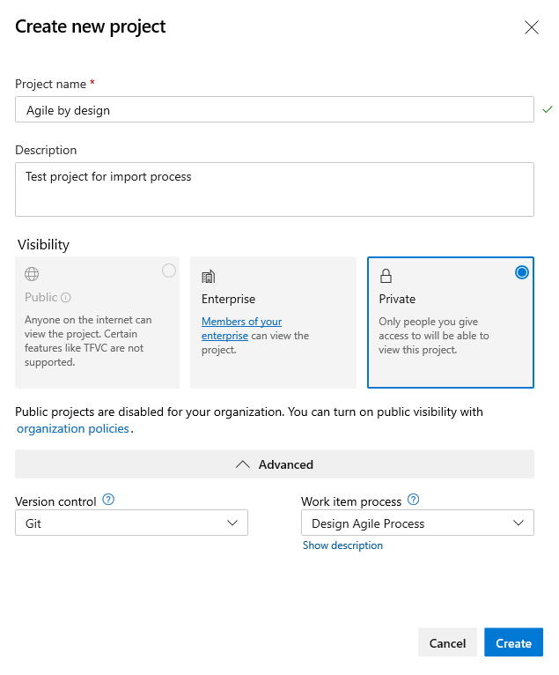
Task: Click the globe icon in Public card
Action: tap(32, 275)
